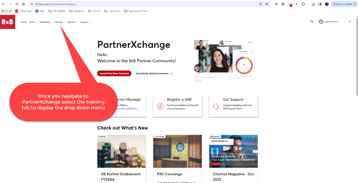Click the Concierge desk thumbnail
Viewport: 358px width, 183px height.
click(x=177, y=151)
